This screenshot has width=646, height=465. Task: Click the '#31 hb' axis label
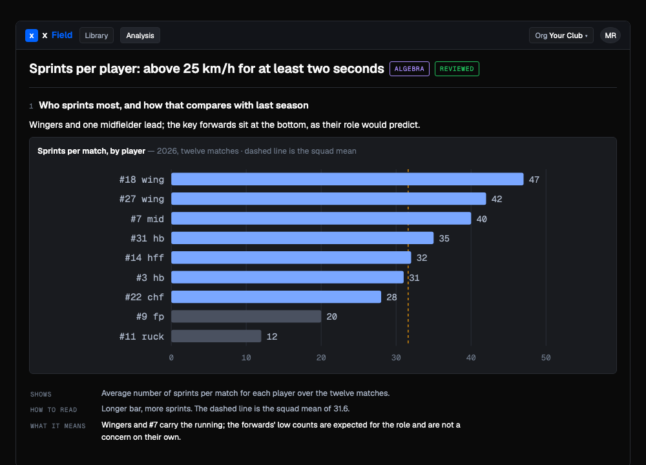point(147,238)
